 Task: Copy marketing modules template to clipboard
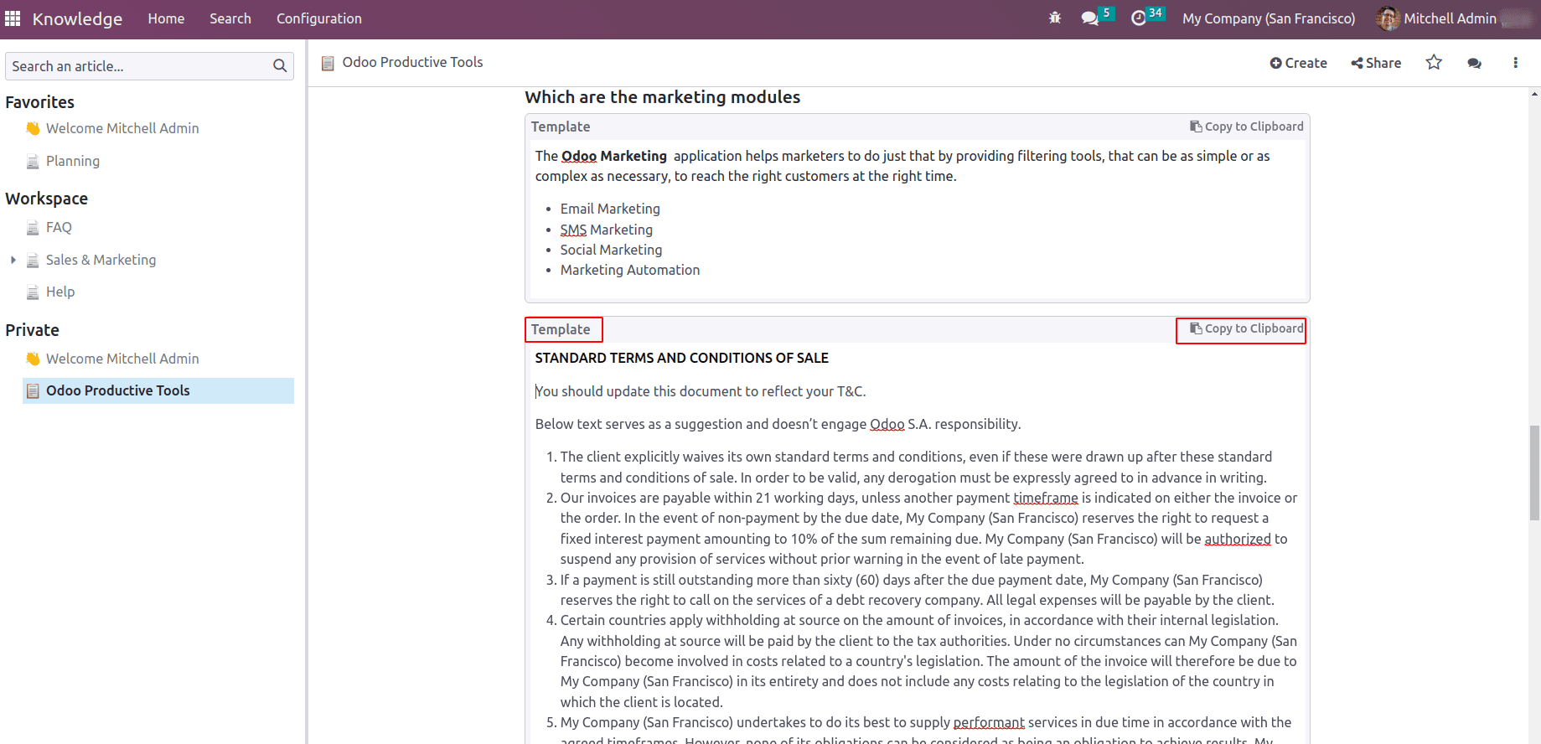tap(1247, 127)
